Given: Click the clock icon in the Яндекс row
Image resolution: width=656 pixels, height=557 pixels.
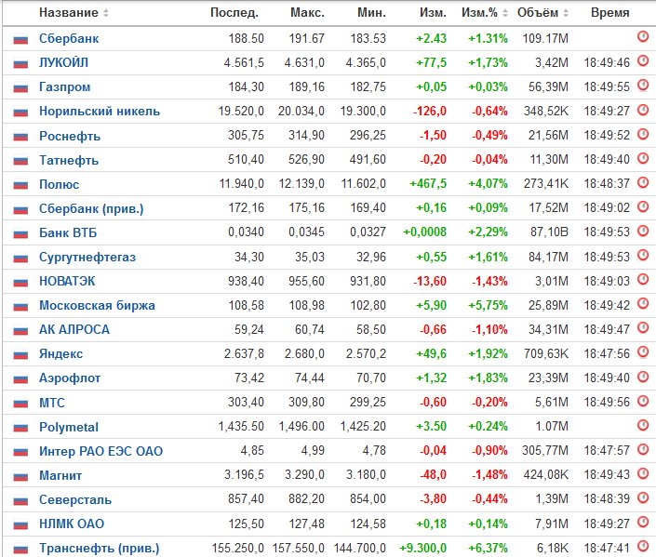Looking at the screenshot, I should (x=643, y=352).
